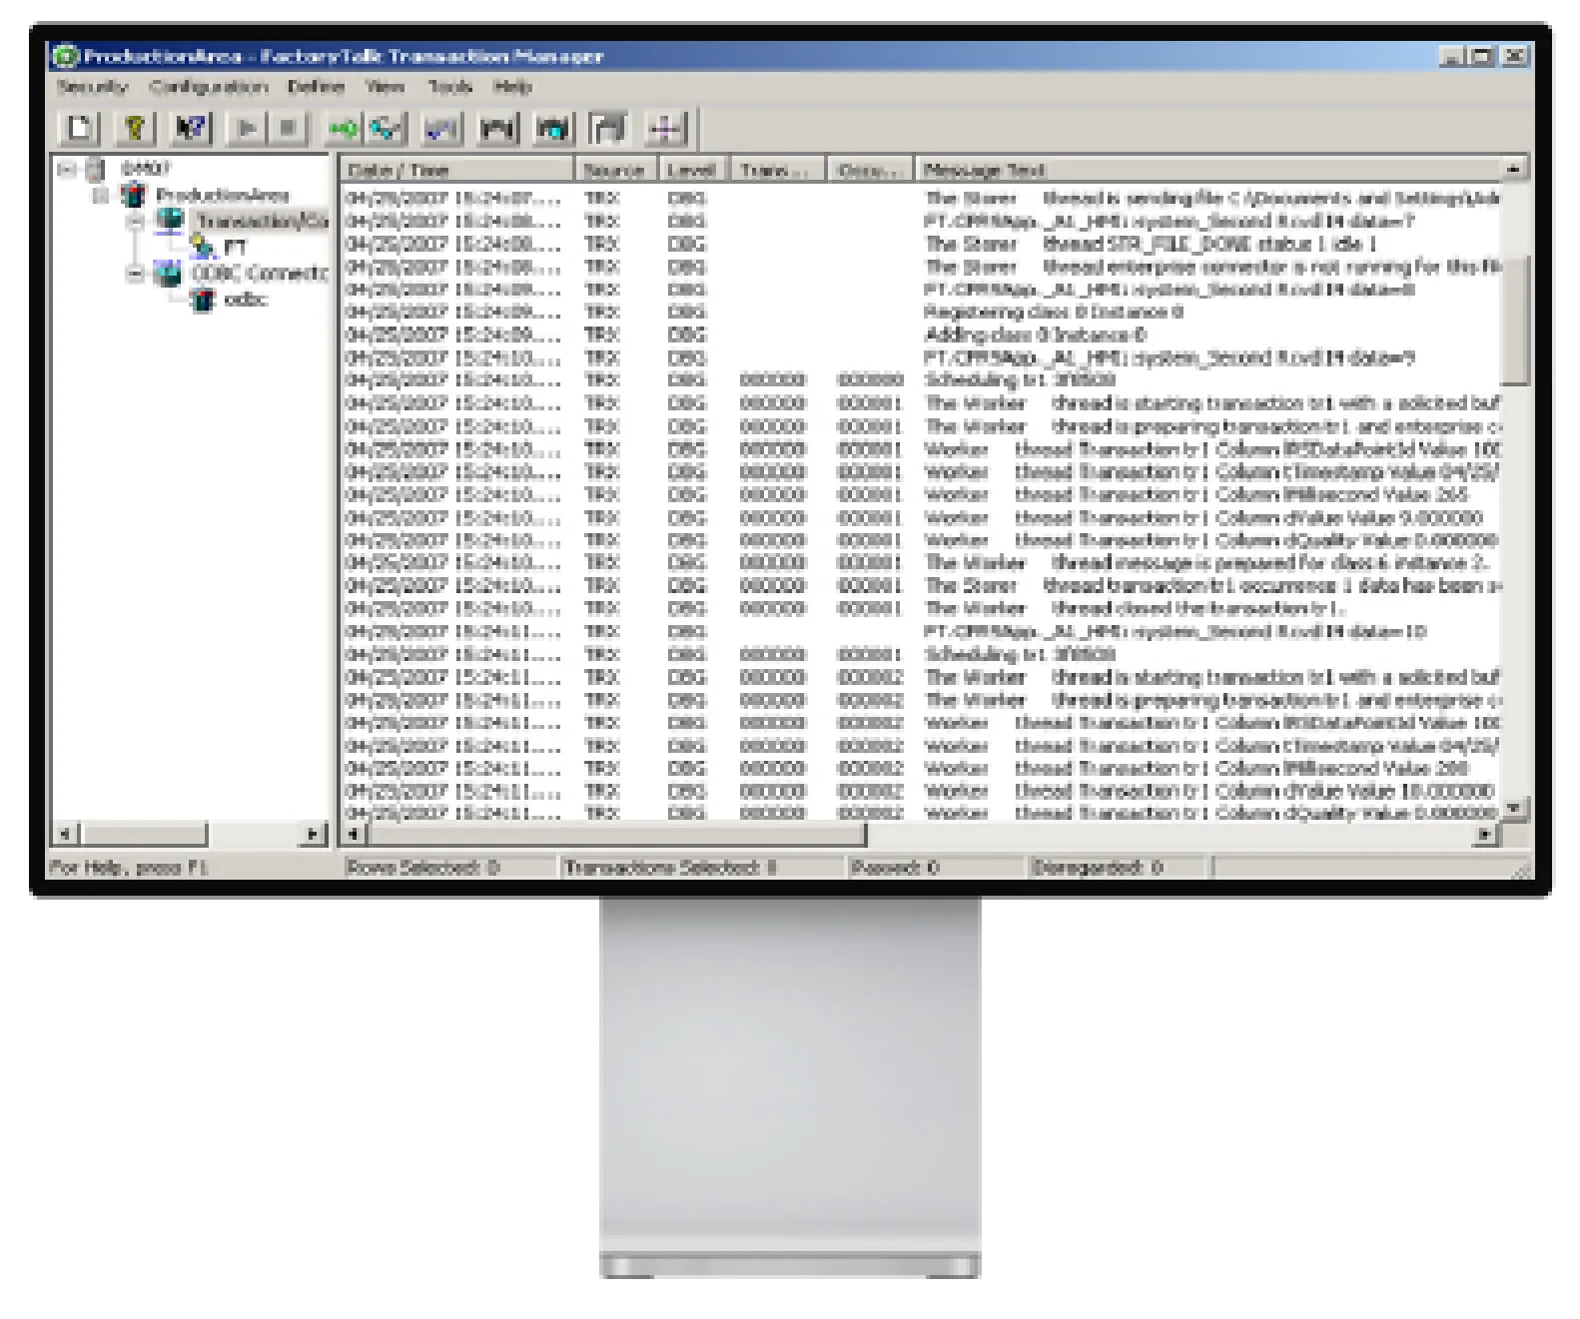
Task: Click the Message Text column header
Action: (x=1210, y=170)
